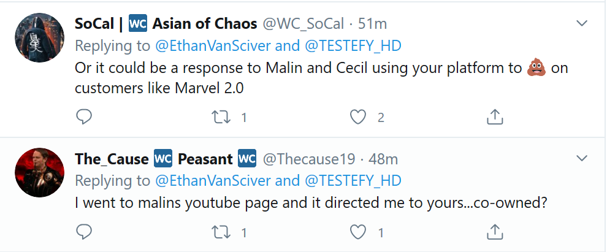Like the tweet about Malin and Cecil
Image resolution: width=607 pixels, height=252 pixels.
click(x=358, y=117)
